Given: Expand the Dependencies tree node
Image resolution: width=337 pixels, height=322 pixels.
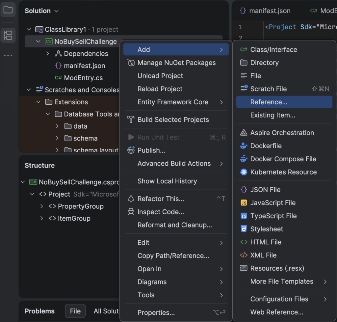Looking at the screenshot, I should [x=48, y=54].
